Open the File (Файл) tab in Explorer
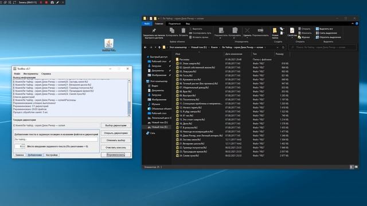 point(147,23)
